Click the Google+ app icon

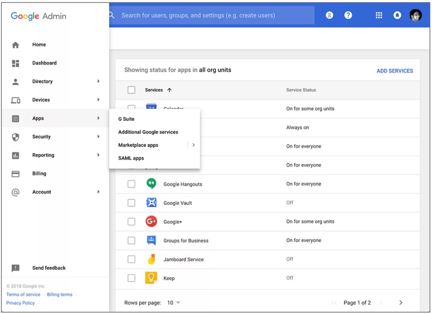tap(151, 221)
